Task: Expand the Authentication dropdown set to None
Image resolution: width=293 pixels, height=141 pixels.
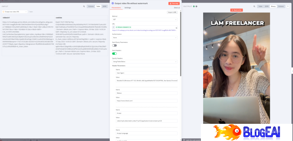Action: coord(144,37)
